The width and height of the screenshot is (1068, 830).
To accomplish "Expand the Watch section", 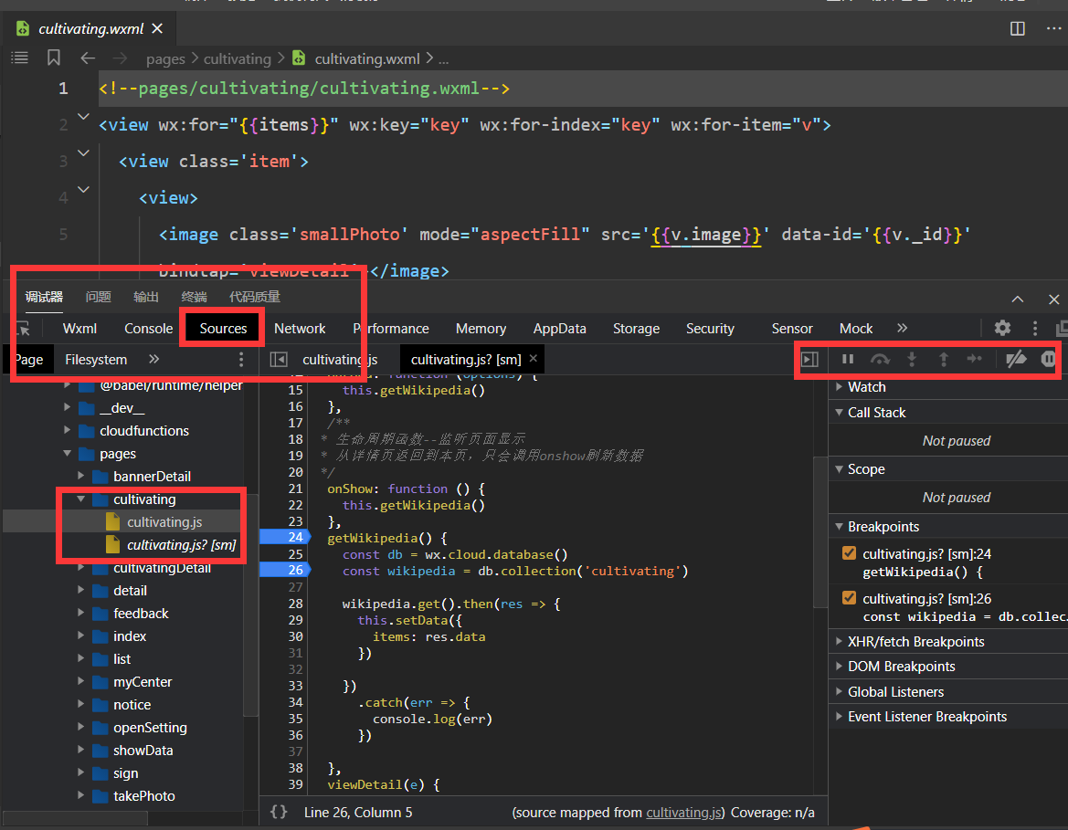I will [x=839, y=387].
